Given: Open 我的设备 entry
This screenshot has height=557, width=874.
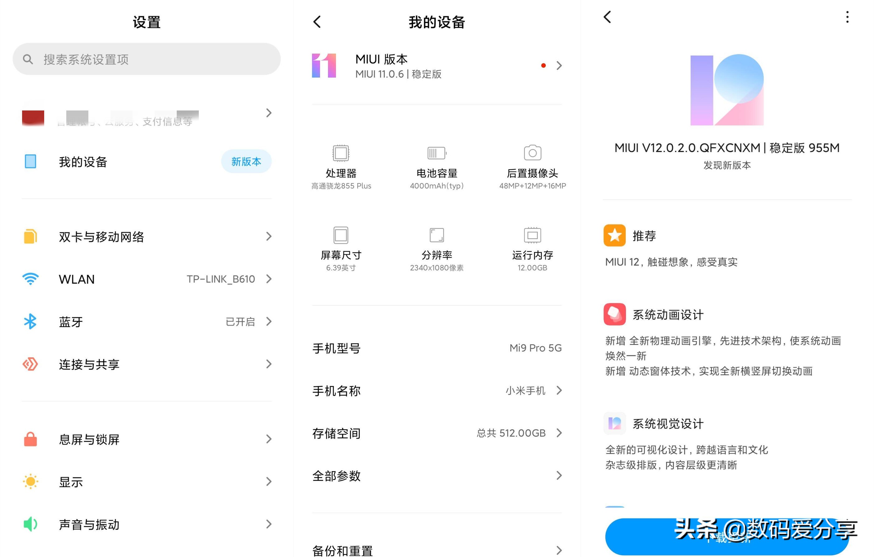Looking at the screenshot, I should (x=146, y=161).
